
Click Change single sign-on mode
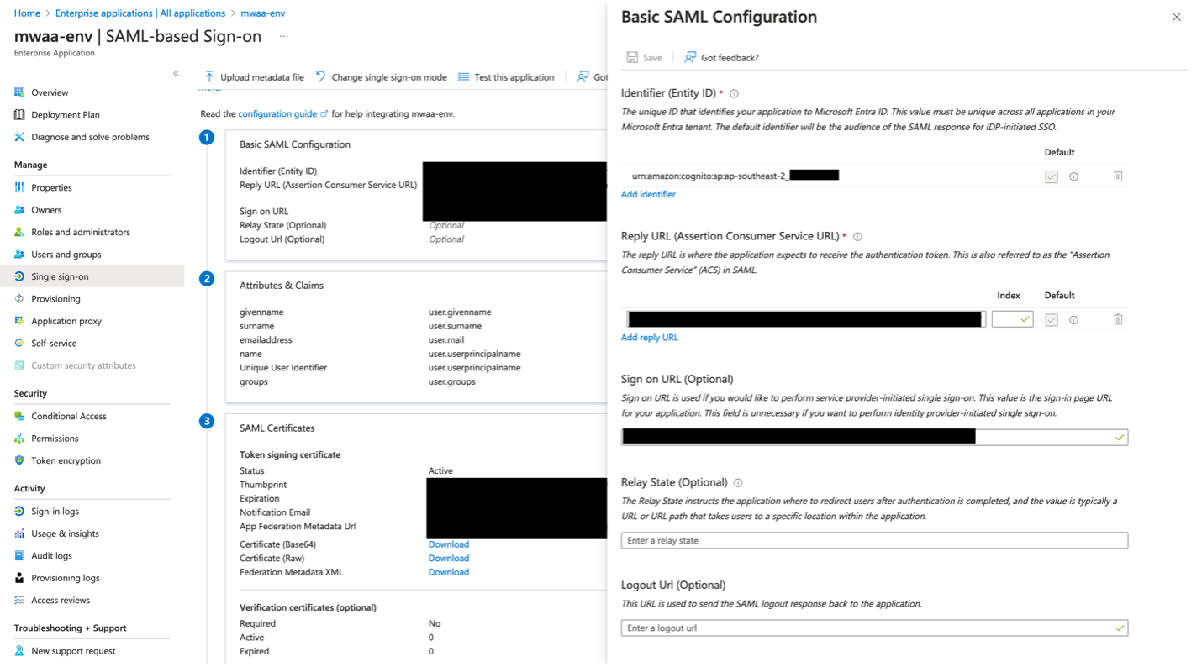tap(381, 77)
